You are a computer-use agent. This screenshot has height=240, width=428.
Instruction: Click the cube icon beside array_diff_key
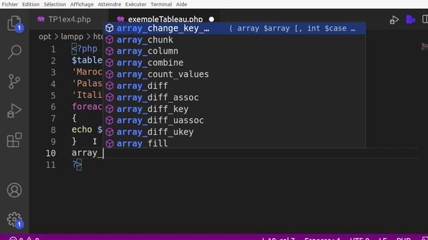110,109
